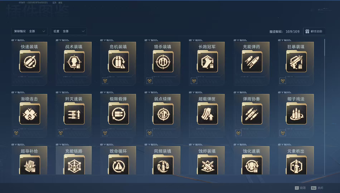340x193 pixels.
Task: Open the 快速装填 plugin card
Action: (29, 64)
